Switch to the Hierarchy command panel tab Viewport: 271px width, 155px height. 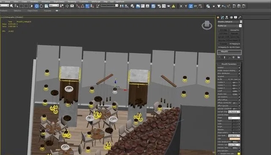tap(227, 17)
